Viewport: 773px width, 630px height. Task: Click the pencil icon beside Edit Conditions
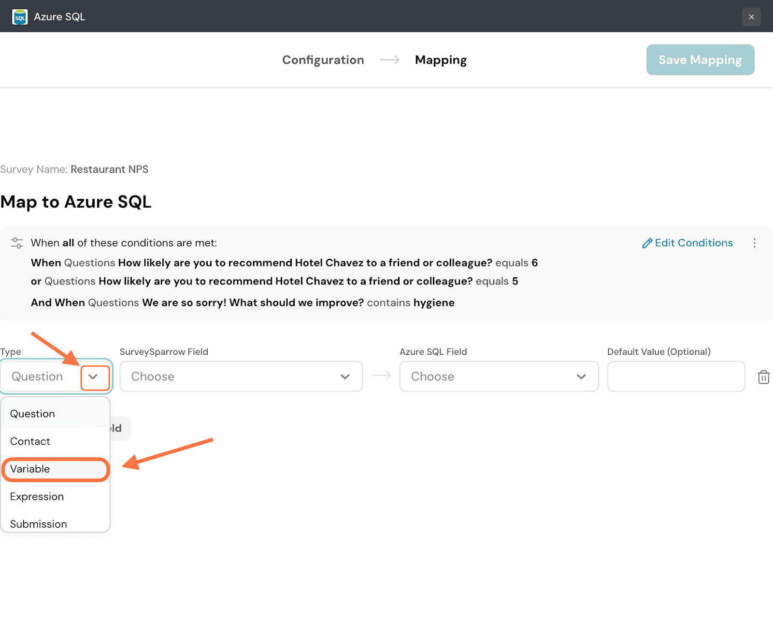[x=647, y=243]
